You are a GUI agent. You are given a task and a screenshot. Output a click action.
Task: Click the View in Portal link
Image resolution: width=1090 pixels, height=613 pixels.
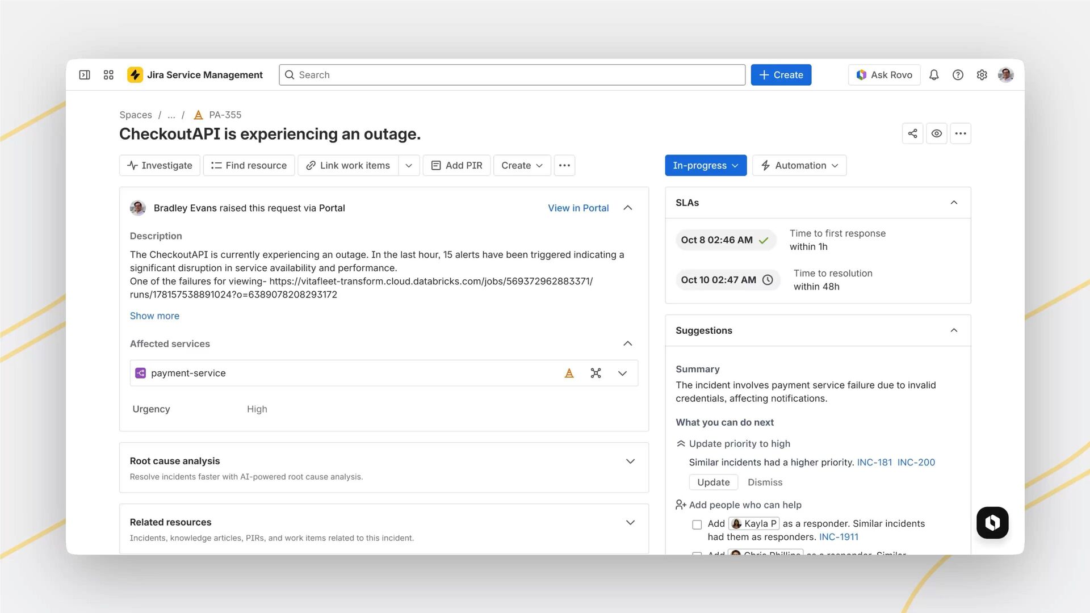[x=578, y=208]
